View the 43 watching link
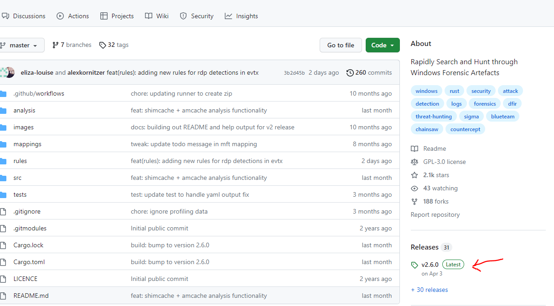 tap(434, 188)
